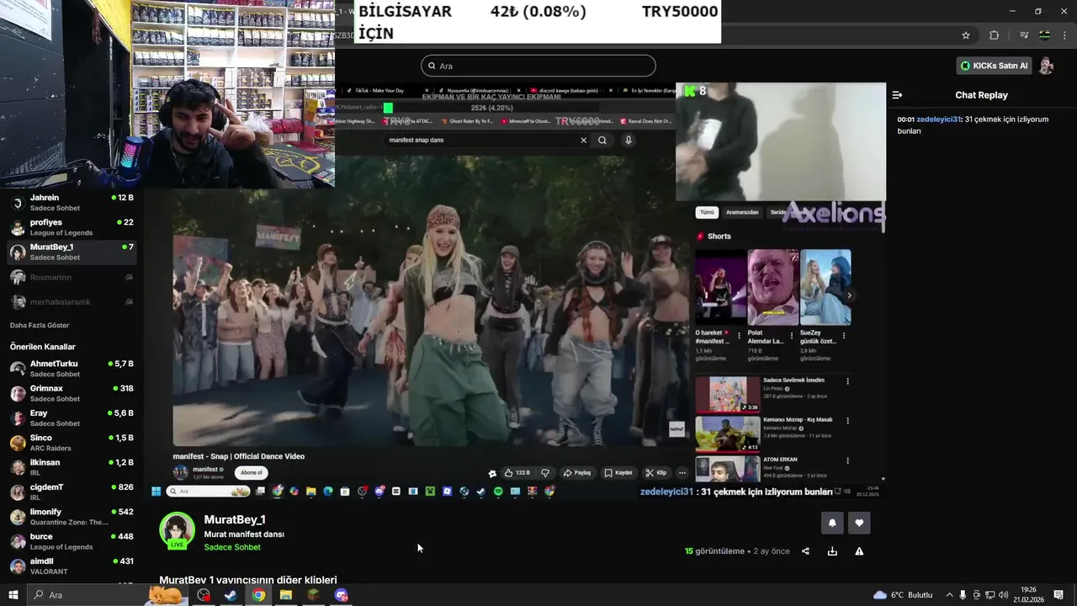Viewport: 1077px width, 606px height.
Task: Click taskbar clock showing 19:26
Action: pos(1028,595)
